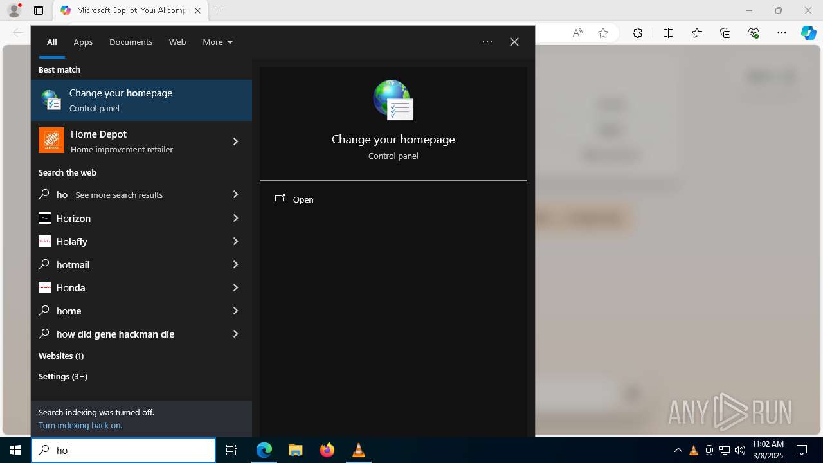The height and width of the screenshot is (463, 823).
Task: Expand the Horizon suggestion arrow
Action: pyautogui.click(x=235, y=218)
